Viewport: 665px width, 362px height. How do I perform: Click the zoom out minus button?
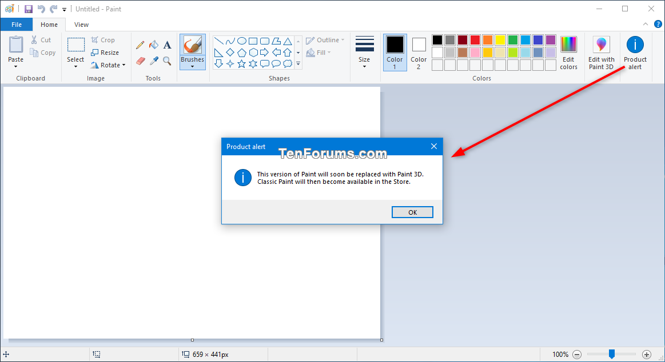coord(577,355)
